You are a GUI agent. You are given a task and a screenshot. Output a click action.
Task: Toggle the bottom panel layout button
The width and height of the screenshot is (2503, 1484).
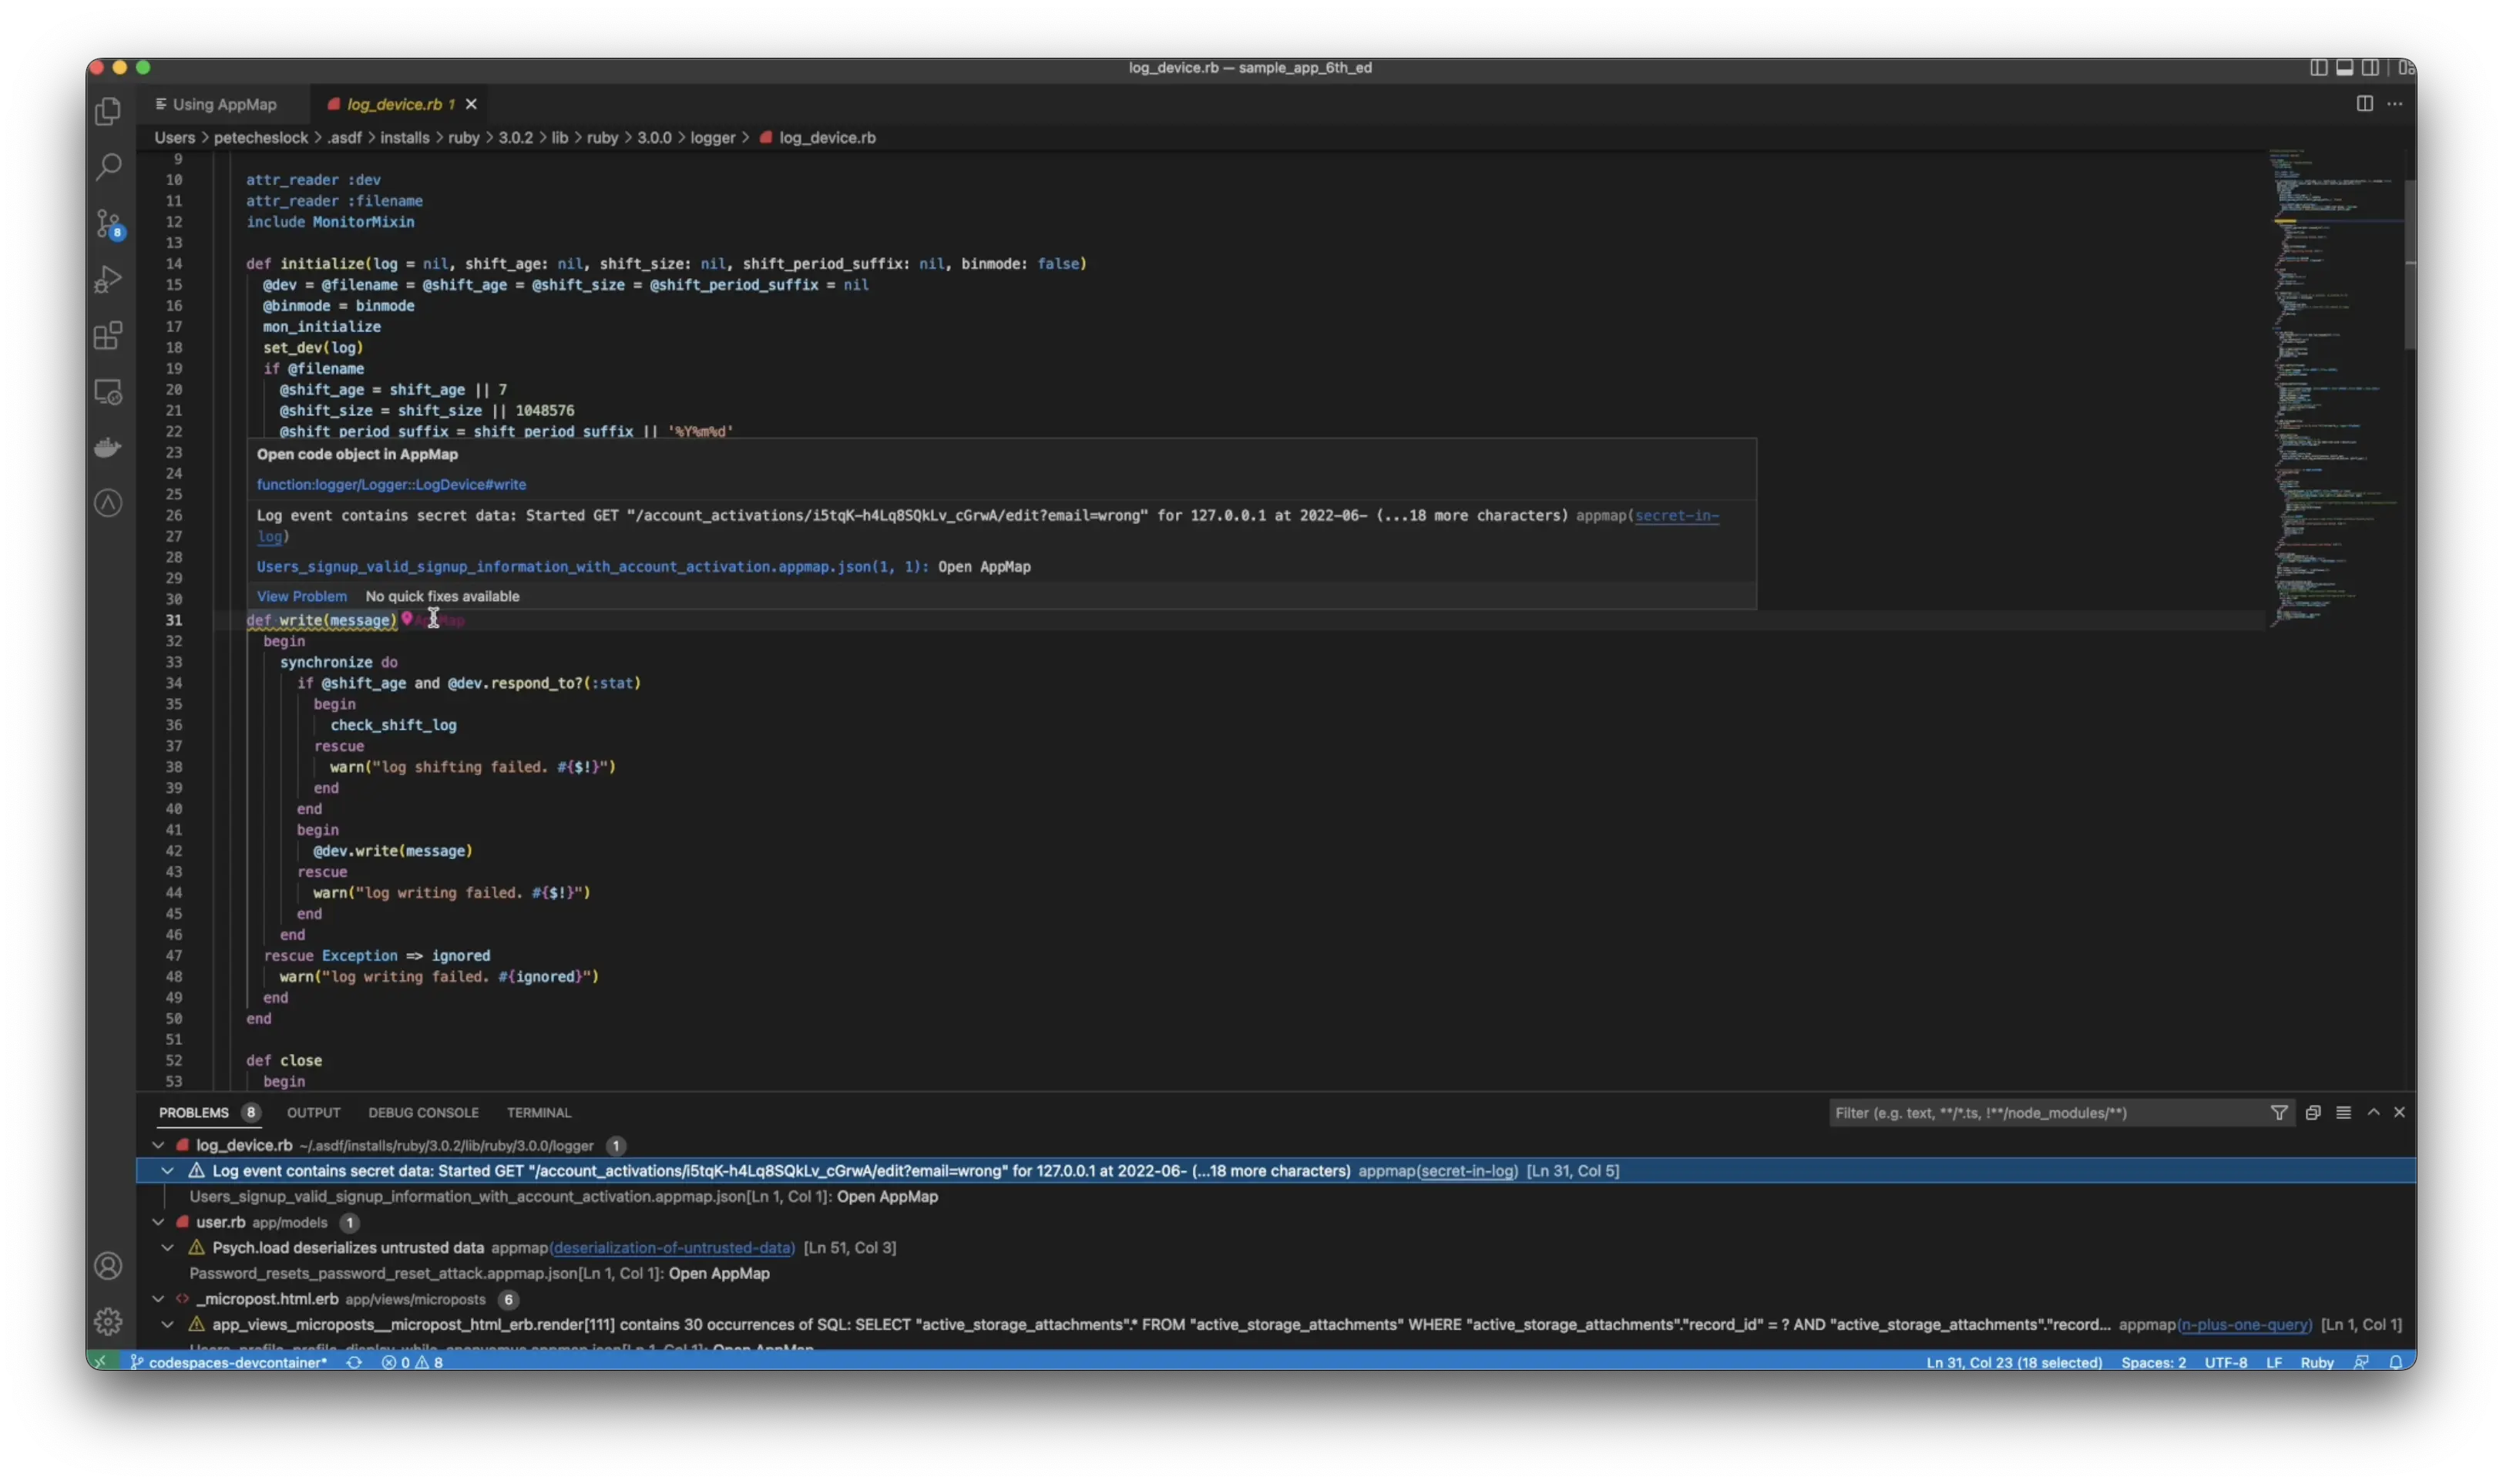[2344, 68]
